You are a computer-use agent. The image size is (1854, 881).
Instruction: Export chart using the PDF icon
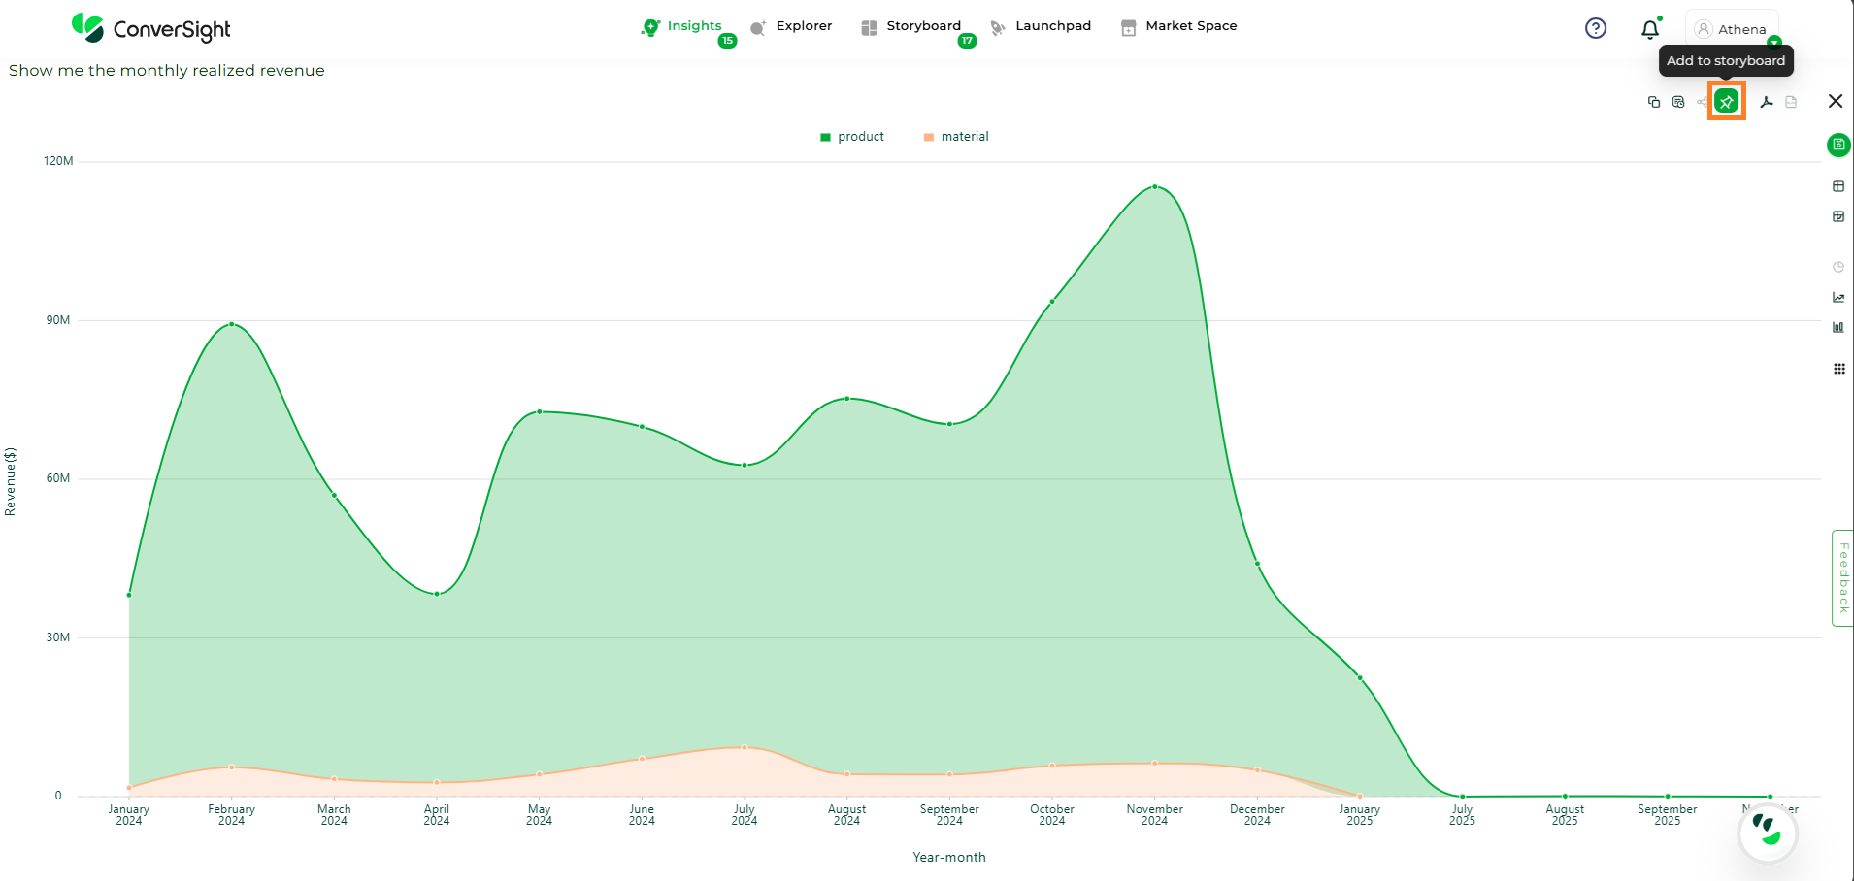click(x=1767, y=102)
